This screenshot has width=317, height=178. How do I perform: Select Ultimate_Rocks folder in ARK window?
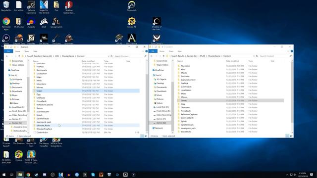tap(86, 126)
